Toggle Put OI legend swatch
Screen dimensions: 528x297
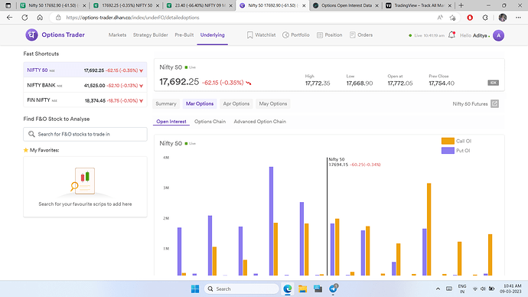[448, 151]
